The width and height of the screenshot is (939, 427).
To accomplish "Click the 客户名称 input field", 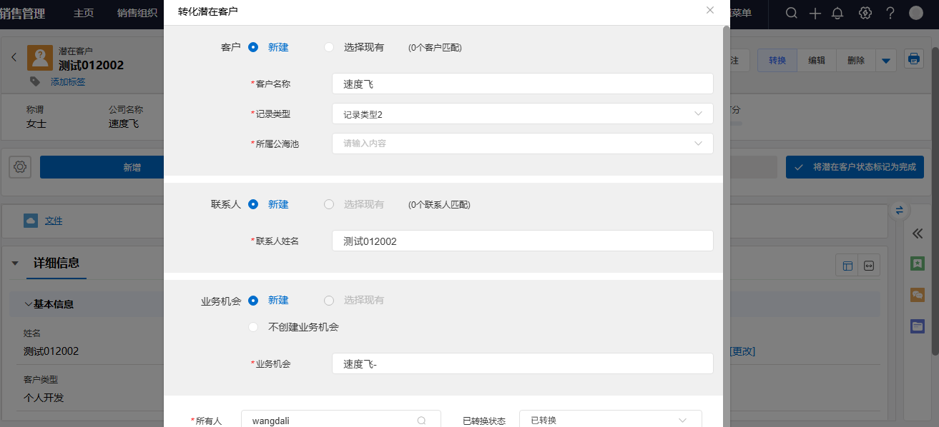I will 522,84.
